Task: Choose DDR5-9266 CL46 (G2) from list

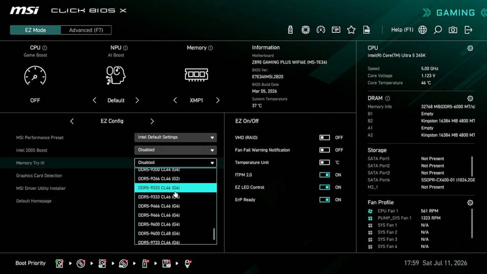Action: pyautogui.click(x=175, y=179)
